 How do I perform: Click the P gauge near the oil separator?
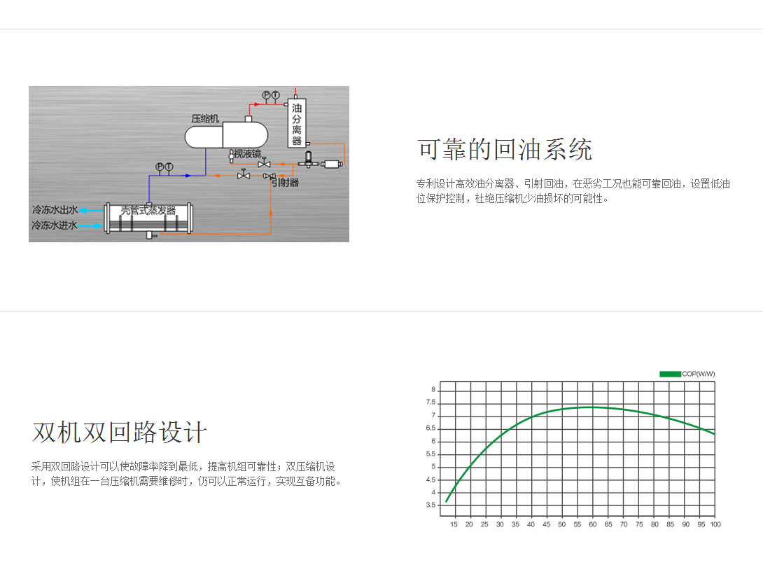tap(266, 94)
